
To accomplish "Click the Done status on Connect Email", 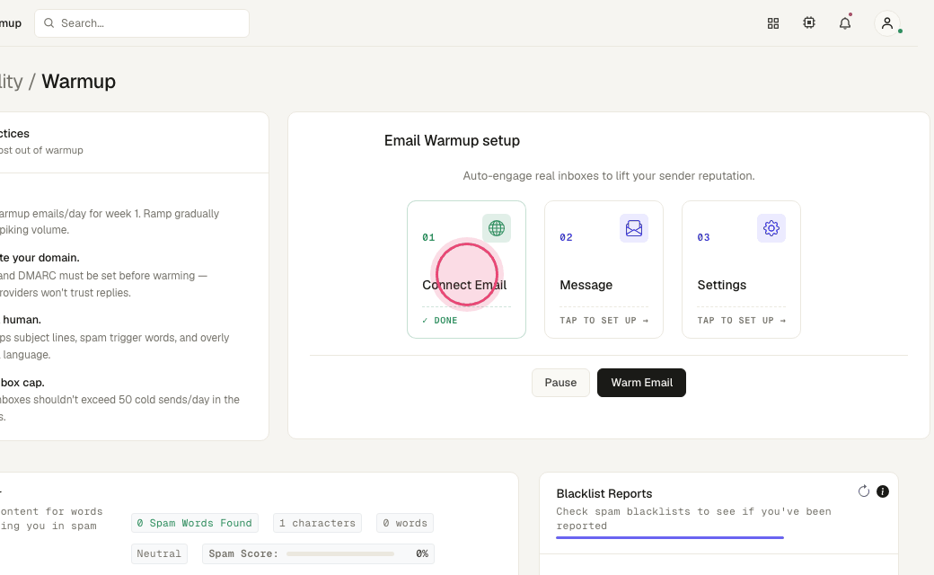I will pyautogui.click(x=440, y=321).
